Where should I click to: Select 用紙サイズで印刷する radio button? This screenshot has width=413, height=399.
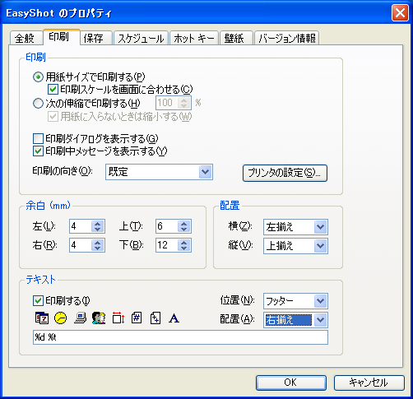point(38,77)
